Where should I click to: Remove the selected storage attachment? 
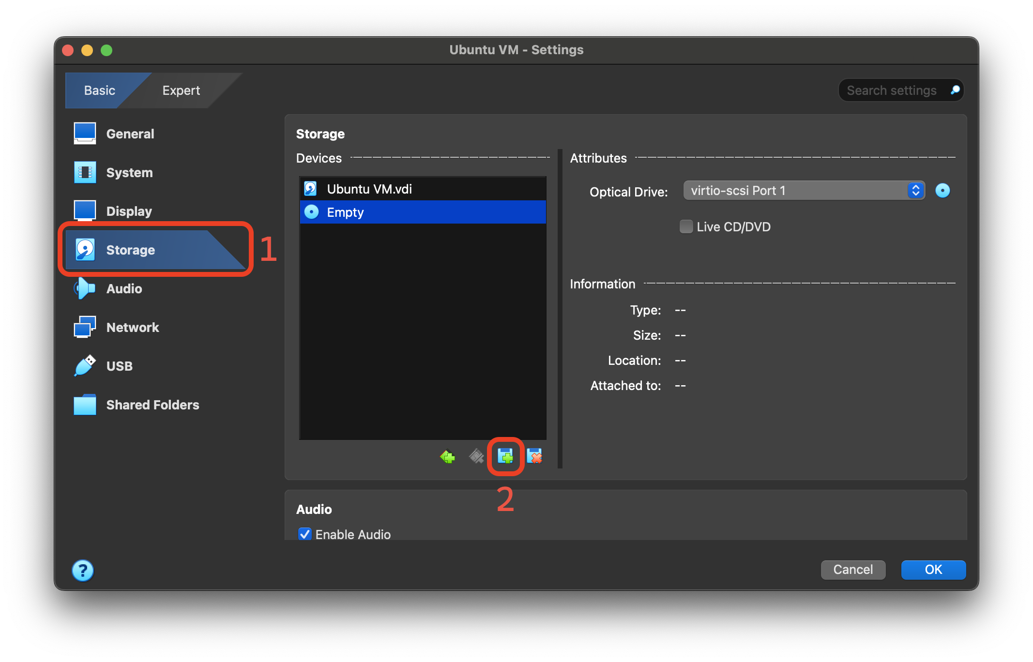[534, 455]
